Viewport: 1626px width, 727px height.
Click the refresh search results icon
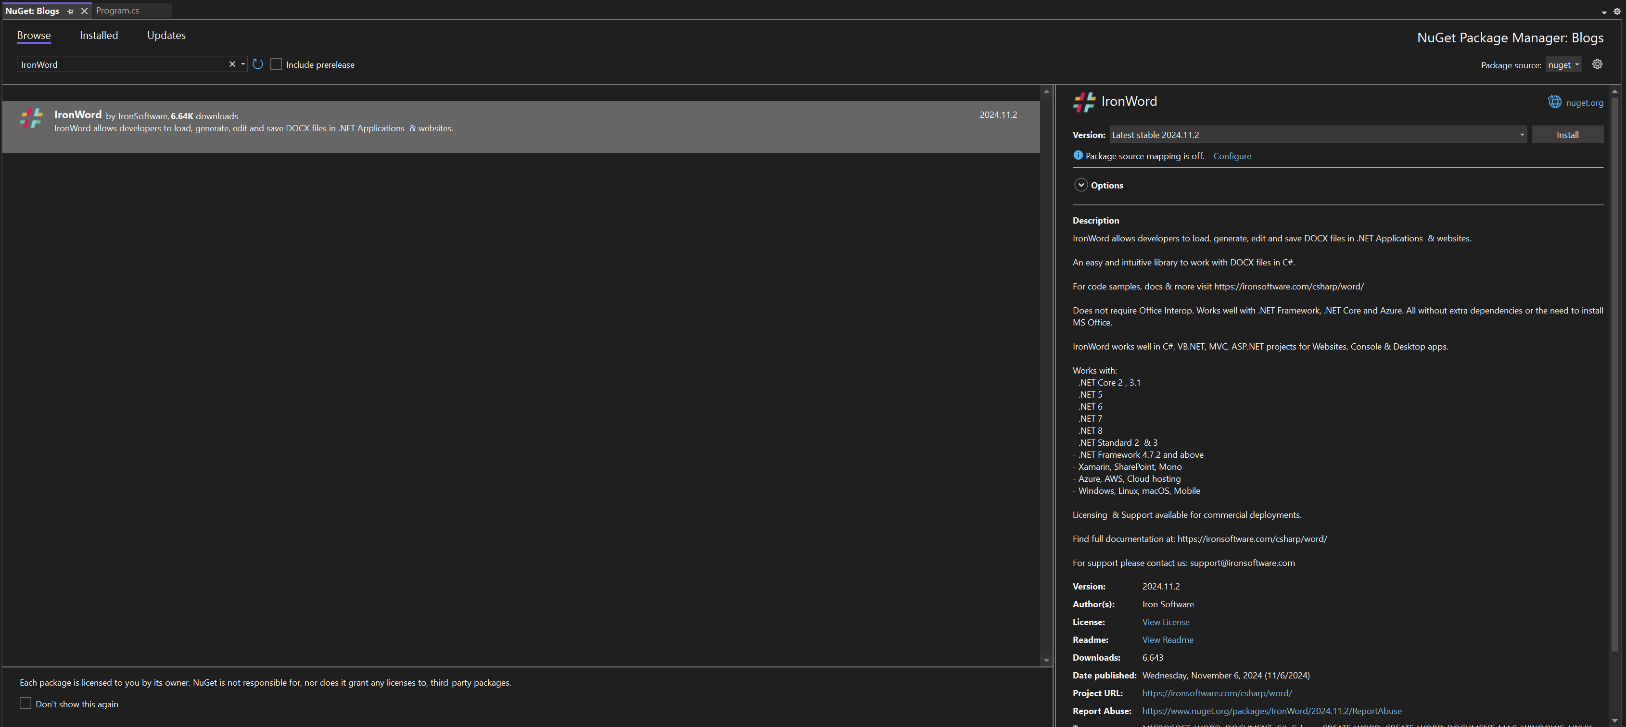coord(257,64)
